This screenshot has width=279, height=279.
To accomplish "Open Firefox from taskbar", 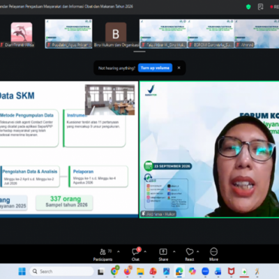I will [x=128, y=271].
